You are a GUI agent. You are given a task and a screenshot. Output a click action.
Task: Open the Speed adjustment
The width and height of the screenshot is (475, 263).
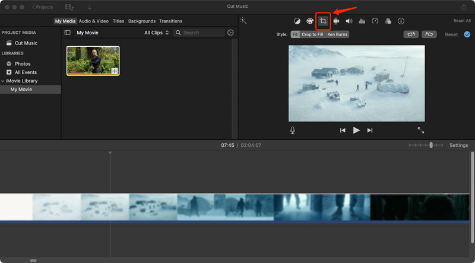point(375,21)
